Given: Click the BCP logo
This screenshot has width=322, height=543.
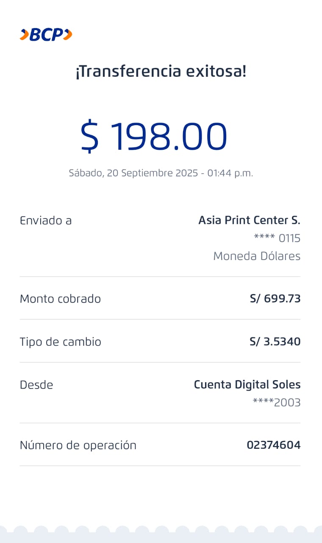Looking at the screenshot, I should [x=46, y=35].
